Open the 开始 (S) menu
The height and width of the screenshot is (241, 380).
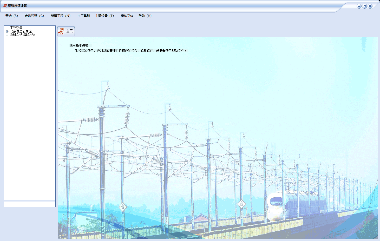[12, 16]
